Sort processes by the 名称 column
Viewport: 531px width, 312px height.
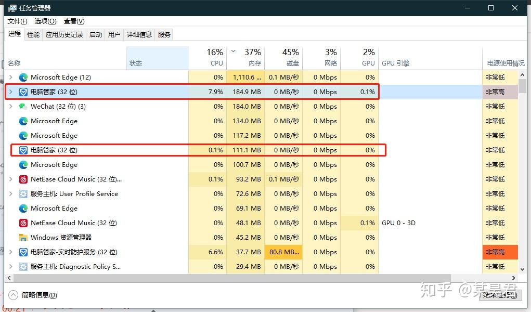[65, 58]
